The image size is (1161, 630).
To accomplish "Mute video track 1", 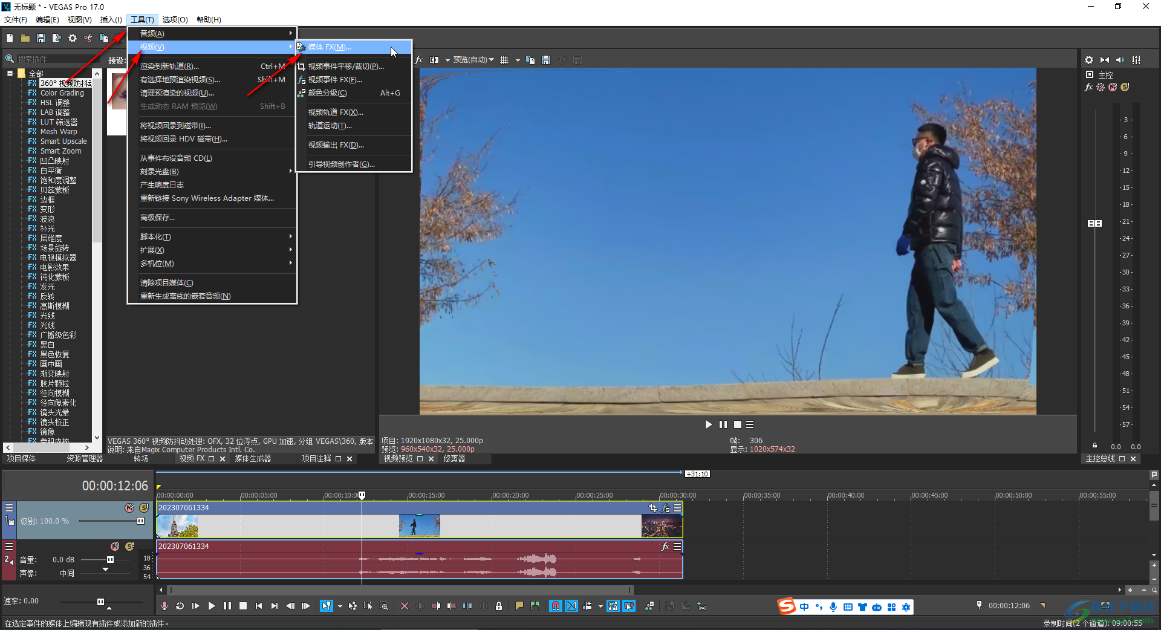I will 129,508.
